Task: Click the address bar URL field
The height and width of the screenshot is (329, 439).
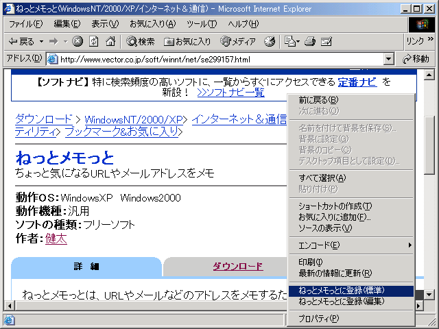Action: click(221, 59)
